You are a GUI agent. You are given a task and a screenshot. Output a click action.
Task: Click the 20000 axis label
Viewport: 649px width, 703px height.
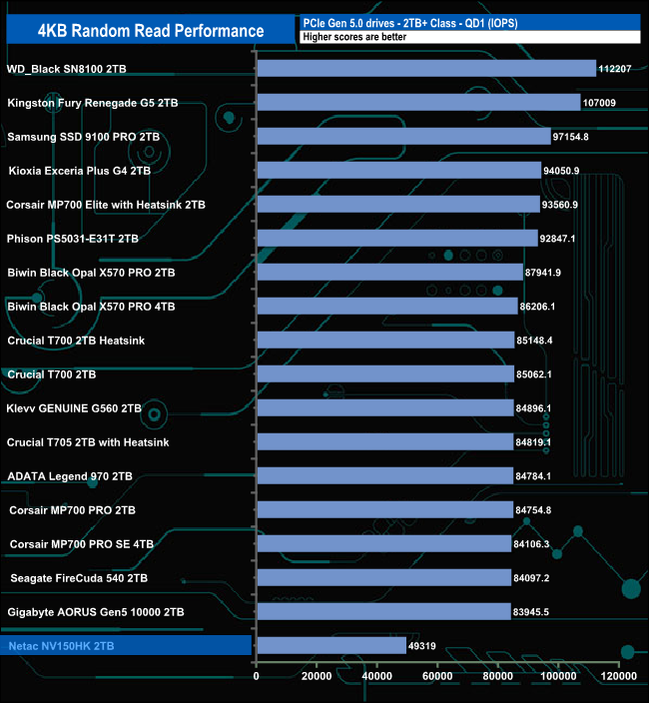point(317,676)
